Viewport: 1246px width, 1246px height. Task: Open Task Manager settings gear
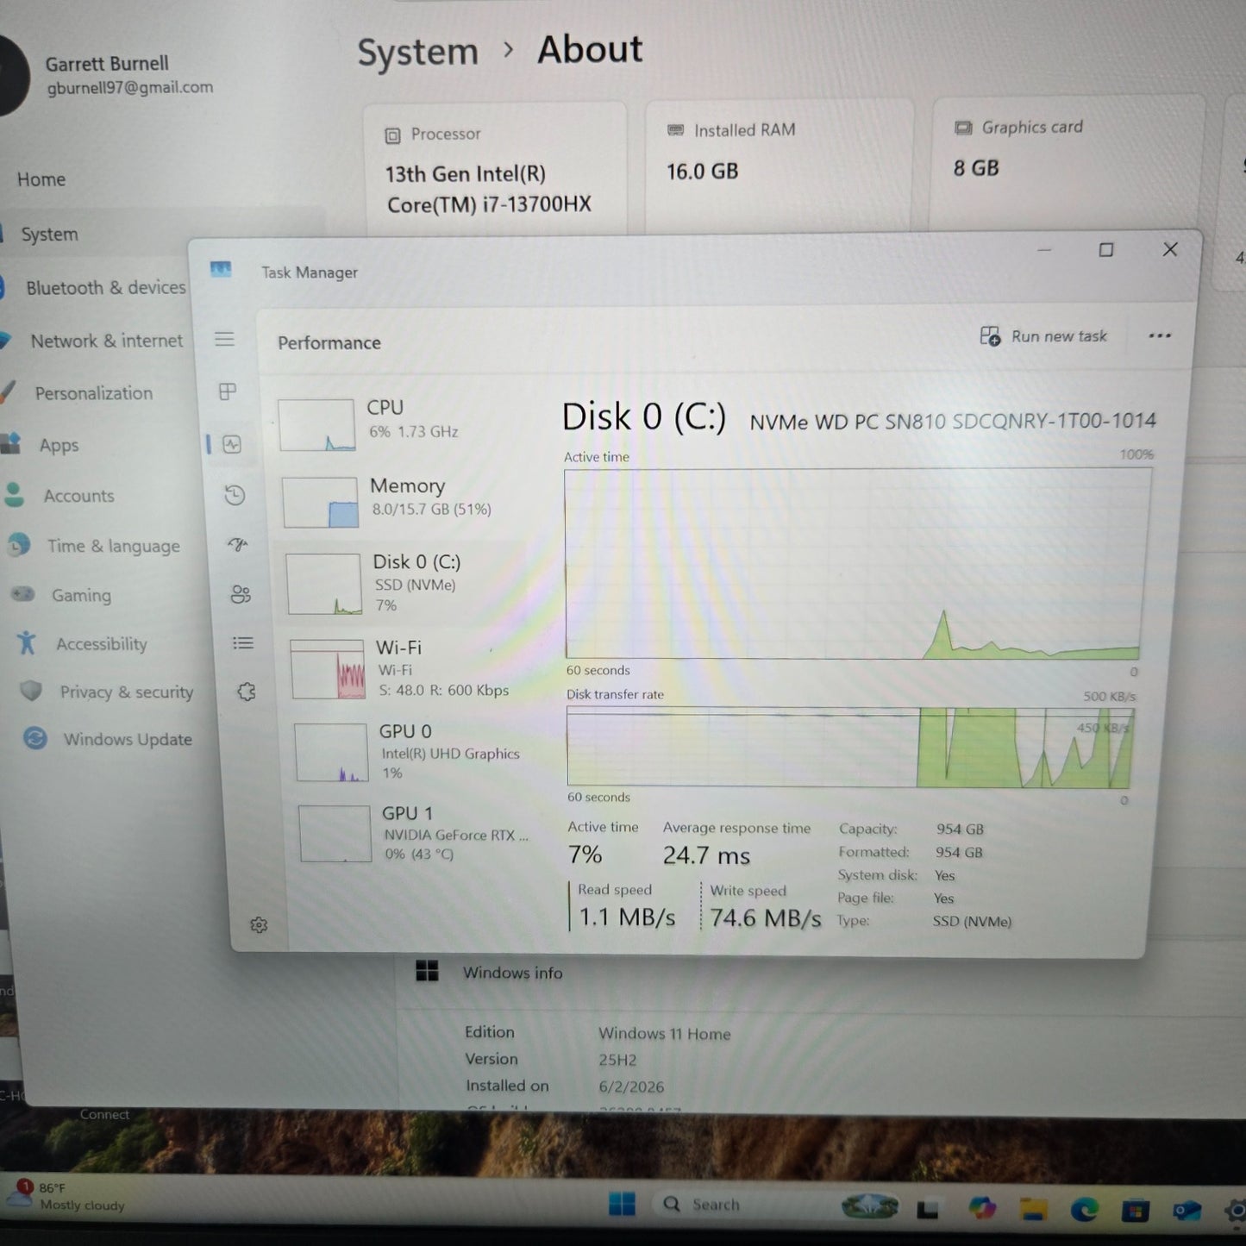click(x=259, y=925)
